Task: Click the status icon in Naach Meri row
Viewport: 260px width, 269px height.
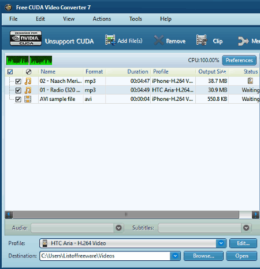Action: coord(250,81)
